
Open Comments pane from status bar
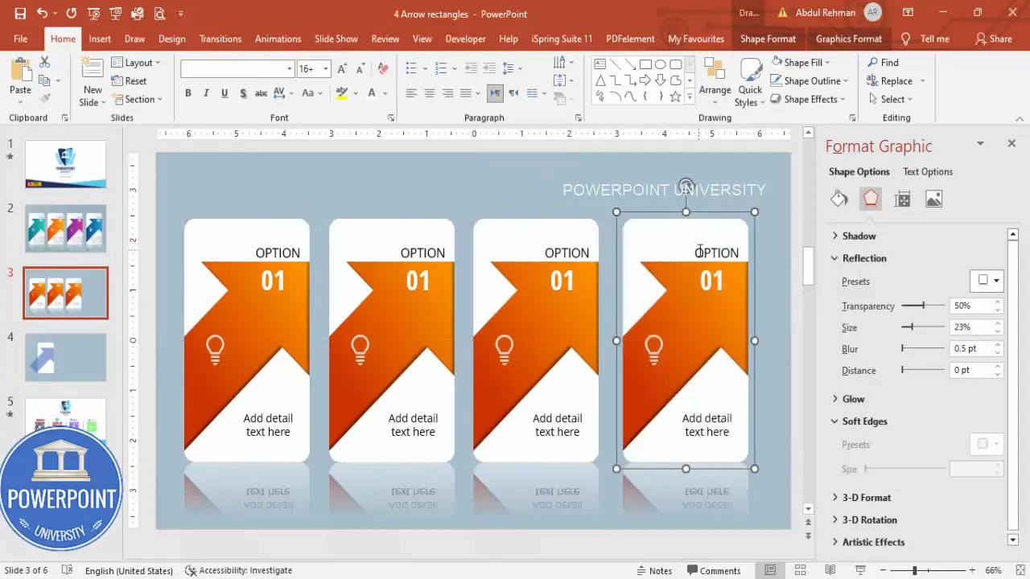713,570
